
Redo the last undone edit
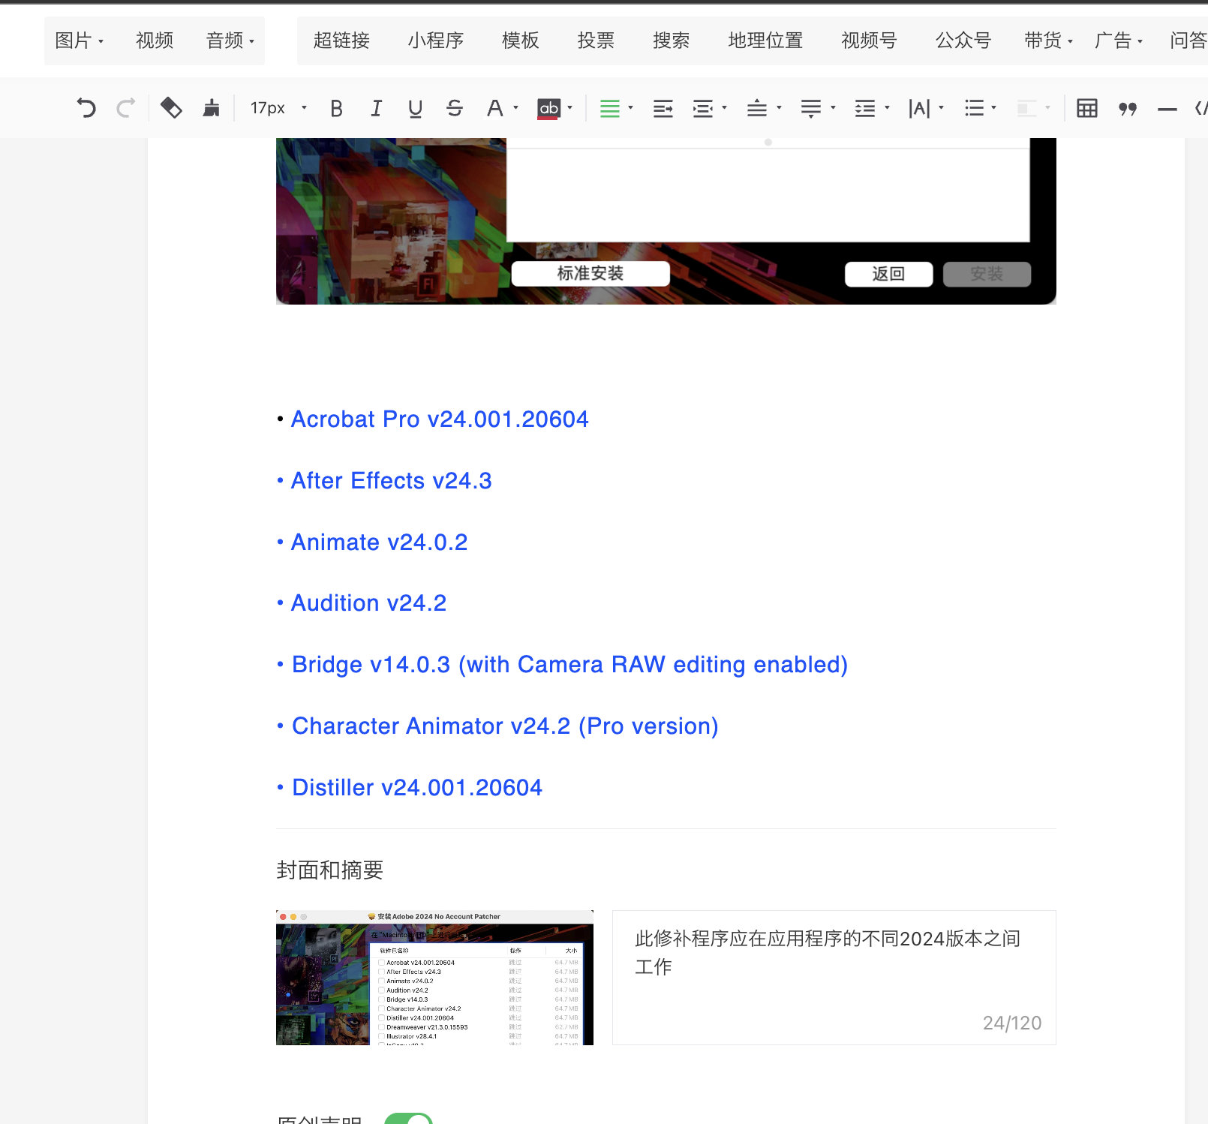[126, 109]
